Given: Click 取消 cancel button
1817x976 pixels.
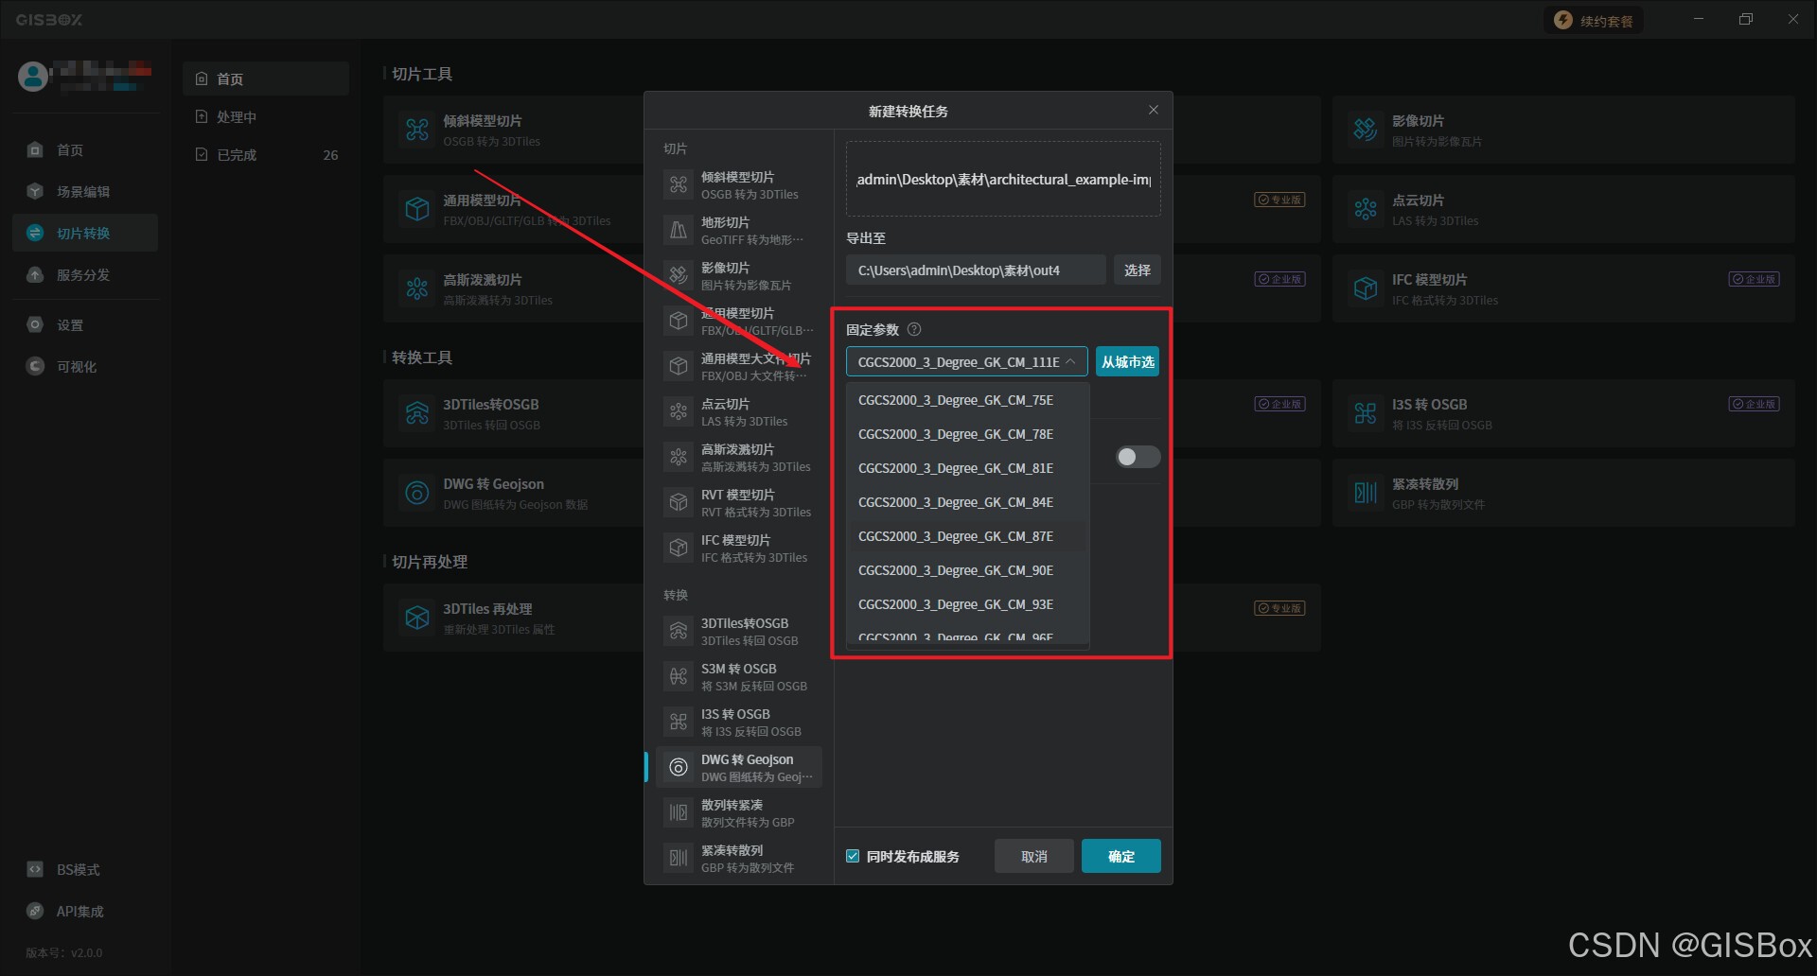Looking at the screenshot, I should [1034, 856].
